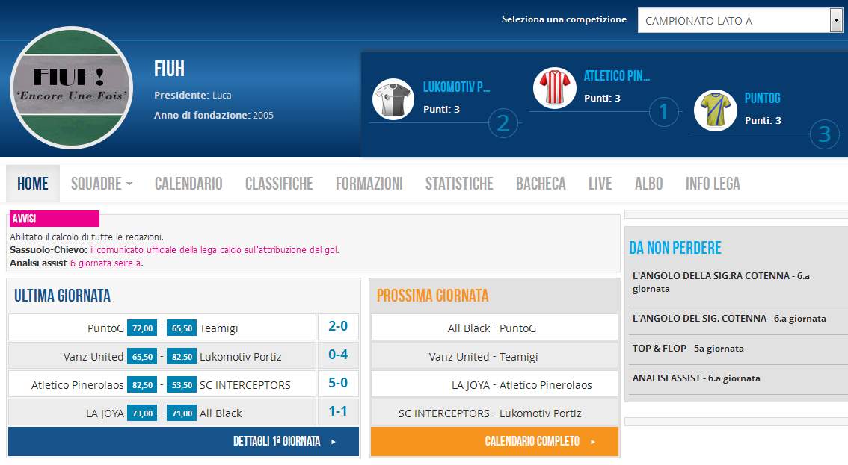Image resolution: width=848 pixels, height=465 pixels.
Task: Open the competition selector dropdown
Action: pyautogui.click(x=740, y=21)
